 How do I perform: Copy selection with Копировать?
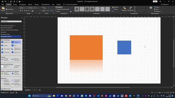coord(10,9)
